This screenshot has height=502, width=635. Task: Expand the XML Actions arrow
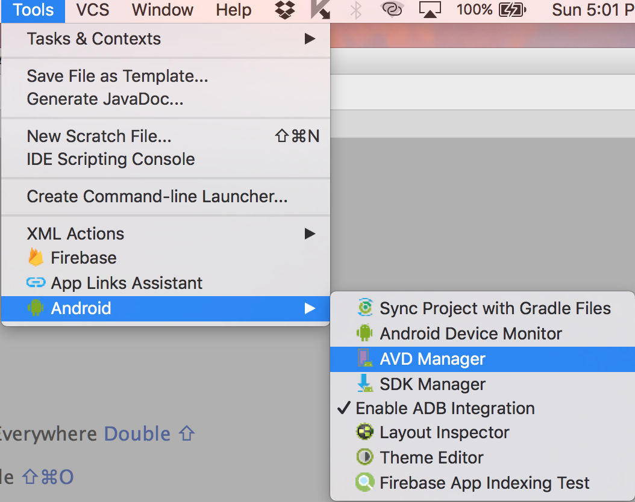coord(310,234)
